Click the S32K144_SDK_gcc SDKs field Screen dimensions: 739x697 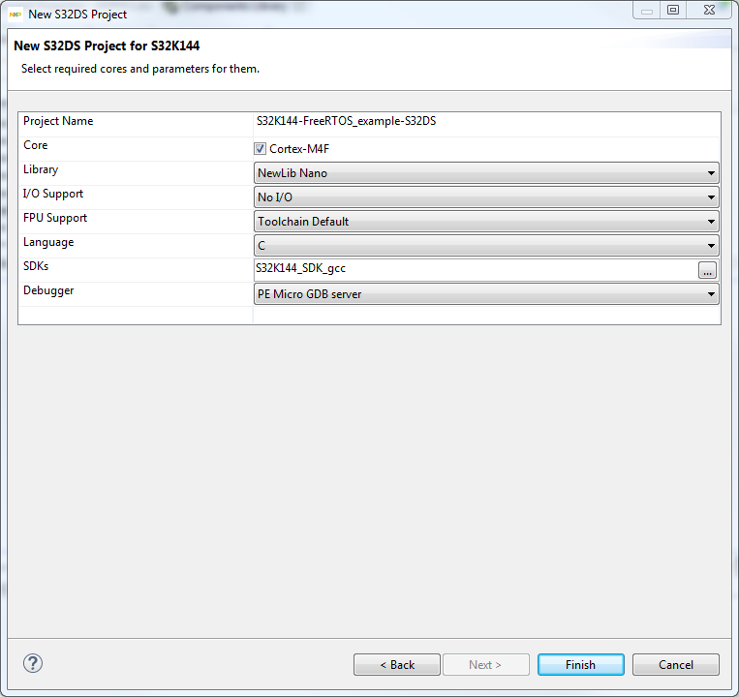[475, 270]
